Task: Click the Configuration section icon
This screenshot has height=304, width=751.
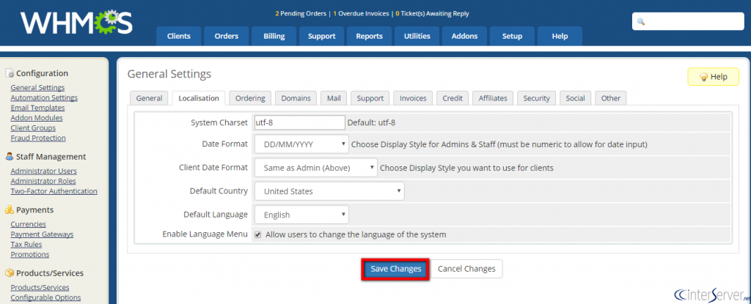Action: click(10, 73)
